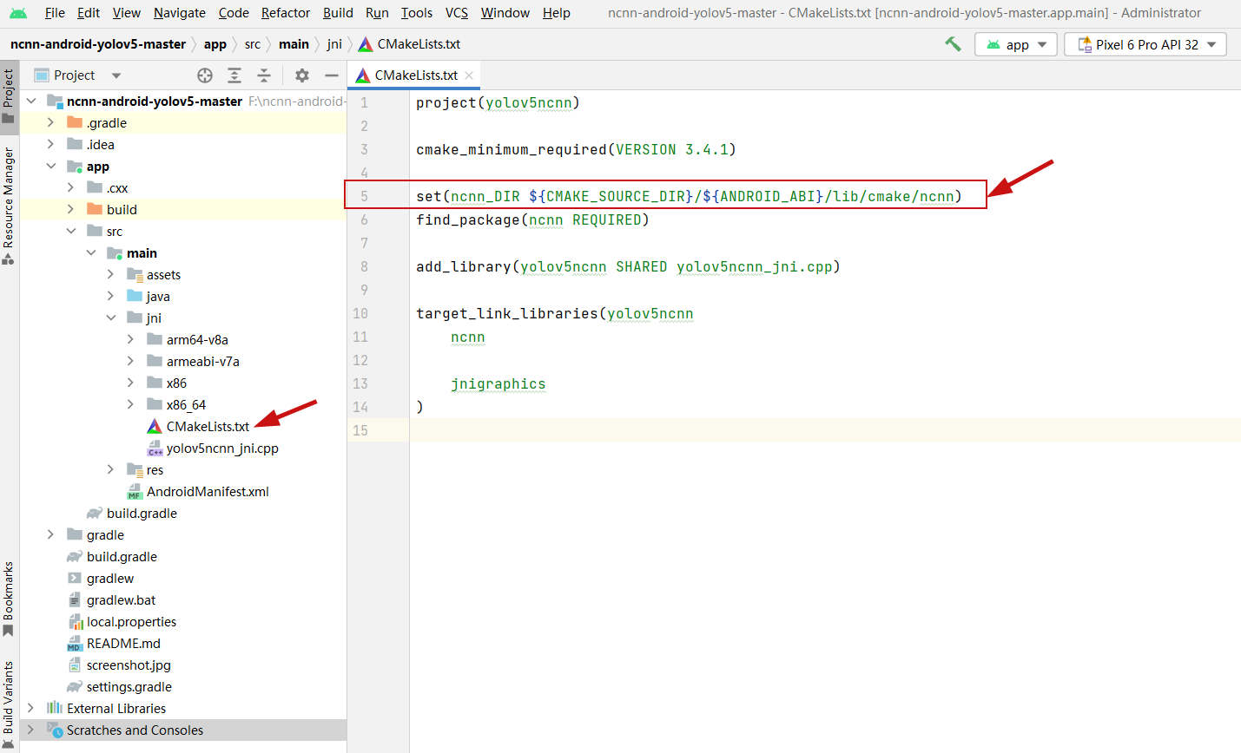Open the Help menu
Image resolution: width=1241 pixels, height=753 pixels.
557,13
